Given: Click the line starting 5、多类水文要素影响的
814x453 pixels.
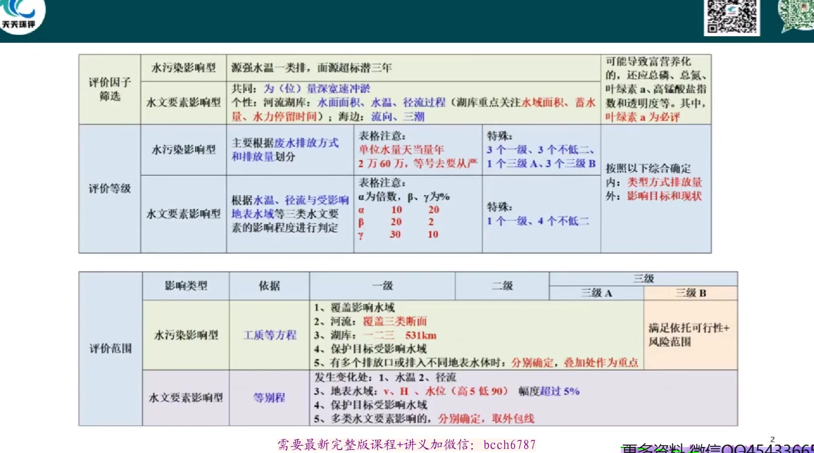Looking at the screenshot, I should [424, 419].
